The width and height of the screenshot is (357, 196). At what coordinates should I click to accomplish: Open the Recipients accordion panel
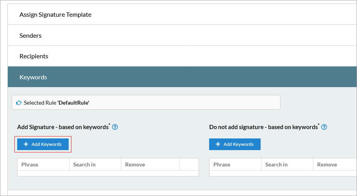tap(34, 56)
